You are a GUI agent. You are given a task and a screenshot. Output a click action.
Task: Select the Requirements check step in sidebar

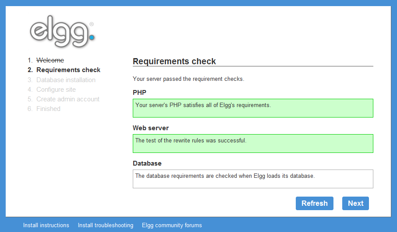(68, 70)
